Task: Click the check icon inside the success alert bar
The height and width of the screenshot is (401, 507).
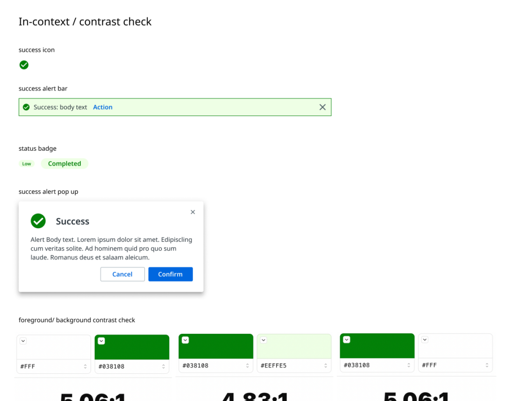Action: pos(26,107)
